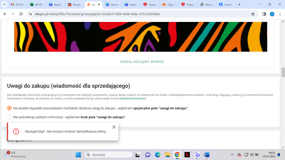
Task: Go back to previous page
Action: point(5,14)
